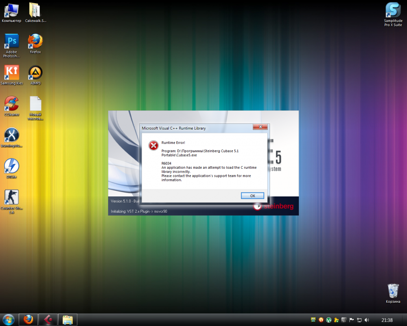407x326 pixels.
Task: Click the Cubase5.exe program path text
Action: pos(200,153)
